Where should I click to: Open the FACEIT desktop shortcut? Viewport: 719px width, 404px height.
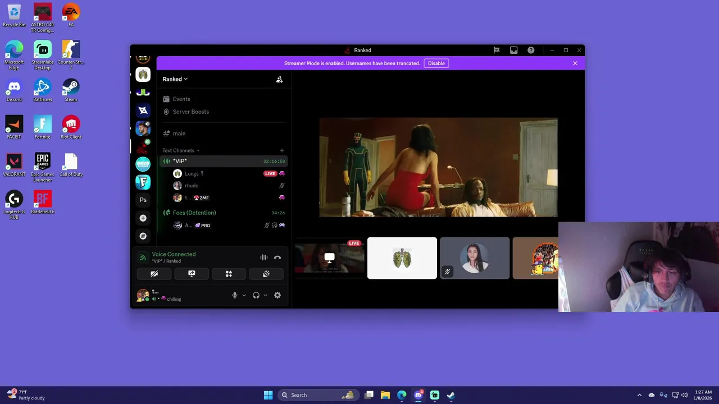pos(14,127)
